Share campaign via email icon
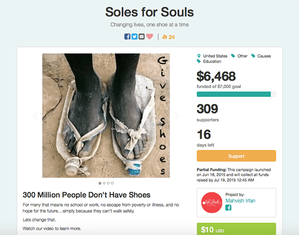Viewport: 299px width, 235px height. [142, 36]
